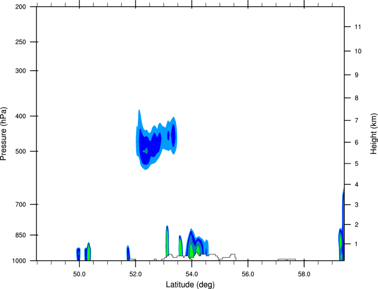Click the 300 pressure tick label

click(x=20, y=71)
